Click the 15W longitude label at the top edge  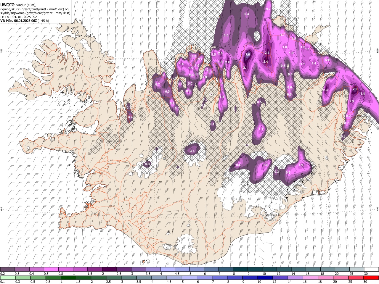[314, 1]
